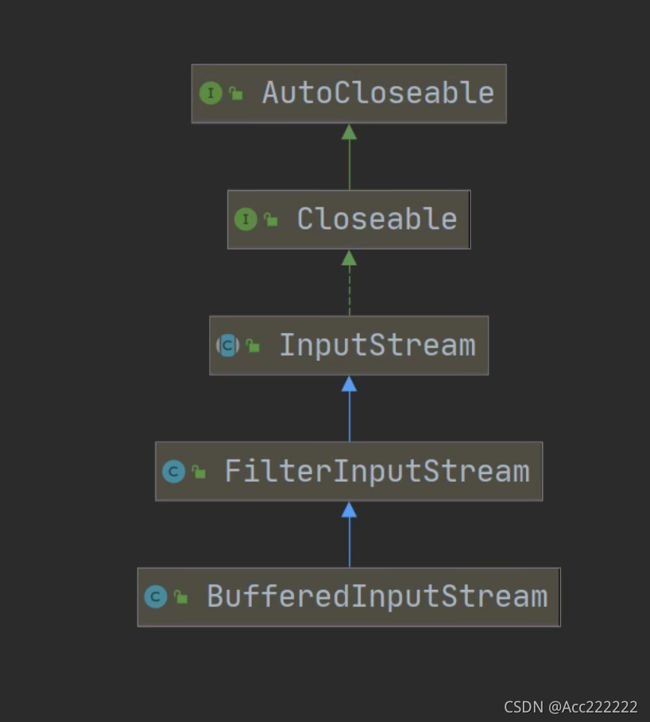Select the Closeable text label

(377, 219)
